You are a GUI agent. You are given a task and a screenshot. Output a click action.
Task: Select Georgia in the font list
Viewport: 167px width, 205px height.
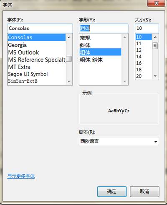[x=37, y=45]
